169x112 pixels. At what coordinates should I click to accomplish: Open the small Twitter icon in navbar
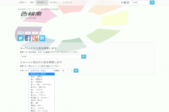point(122,2)
